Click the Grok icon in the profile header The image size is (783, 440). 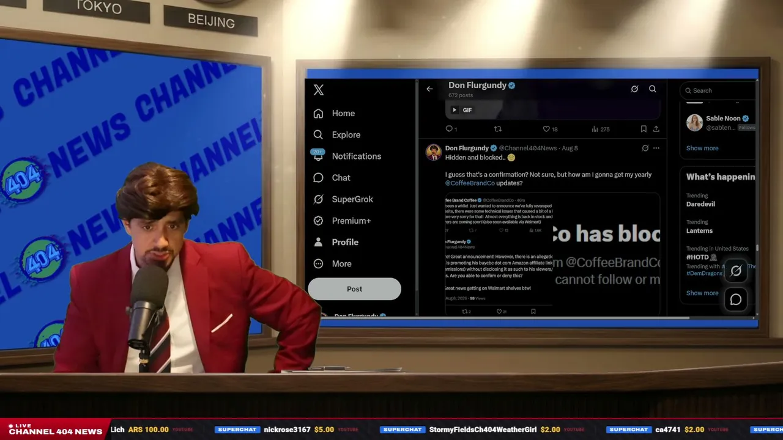coord(634,89)
